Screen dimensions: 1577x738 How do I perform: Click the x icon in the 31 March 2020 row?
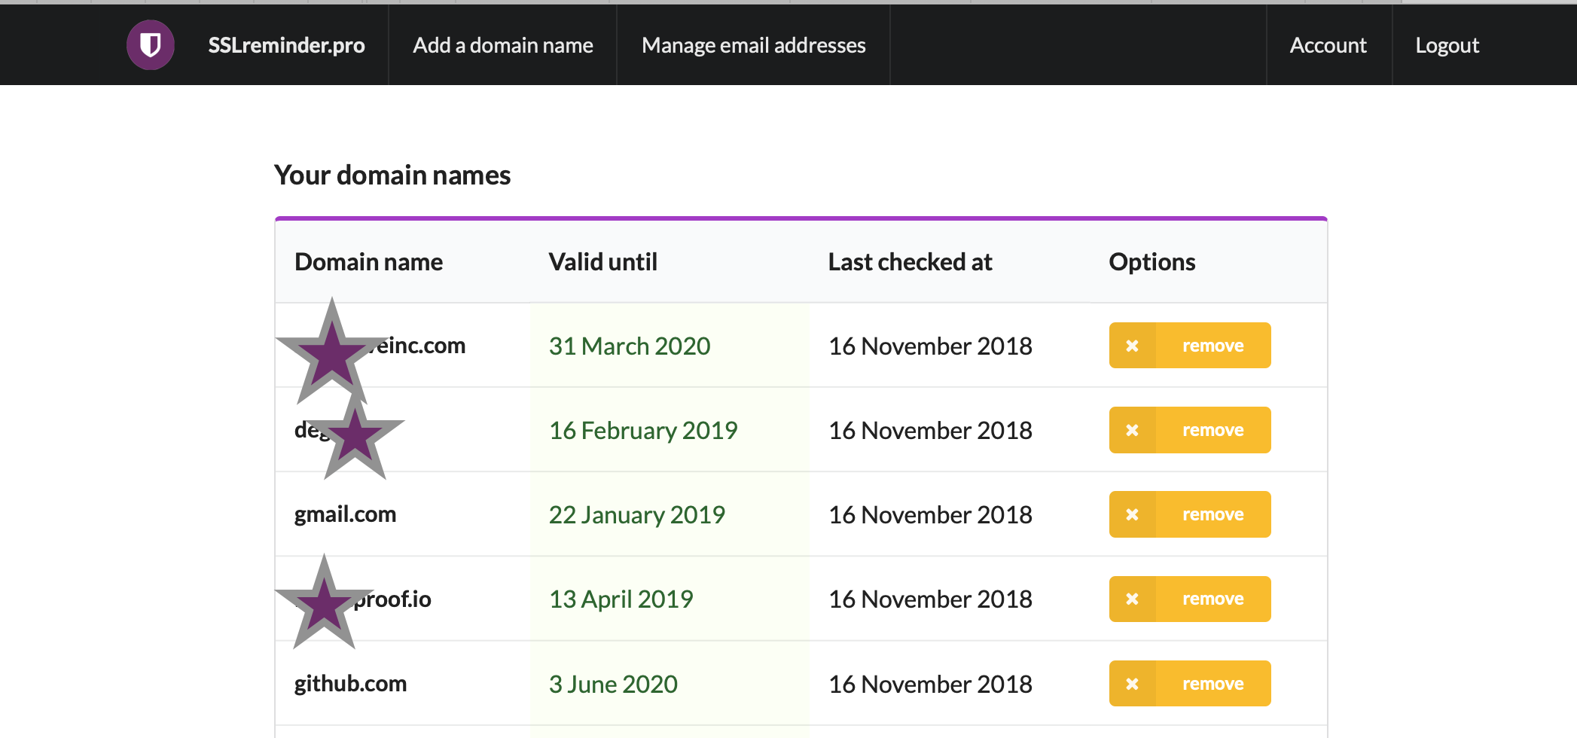[1132, 346]
